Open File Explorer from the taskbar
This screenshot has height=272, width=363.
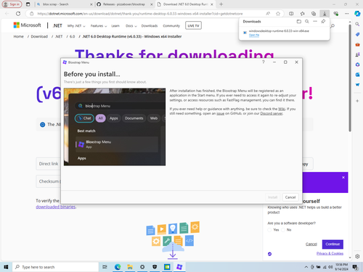(130, 267)
